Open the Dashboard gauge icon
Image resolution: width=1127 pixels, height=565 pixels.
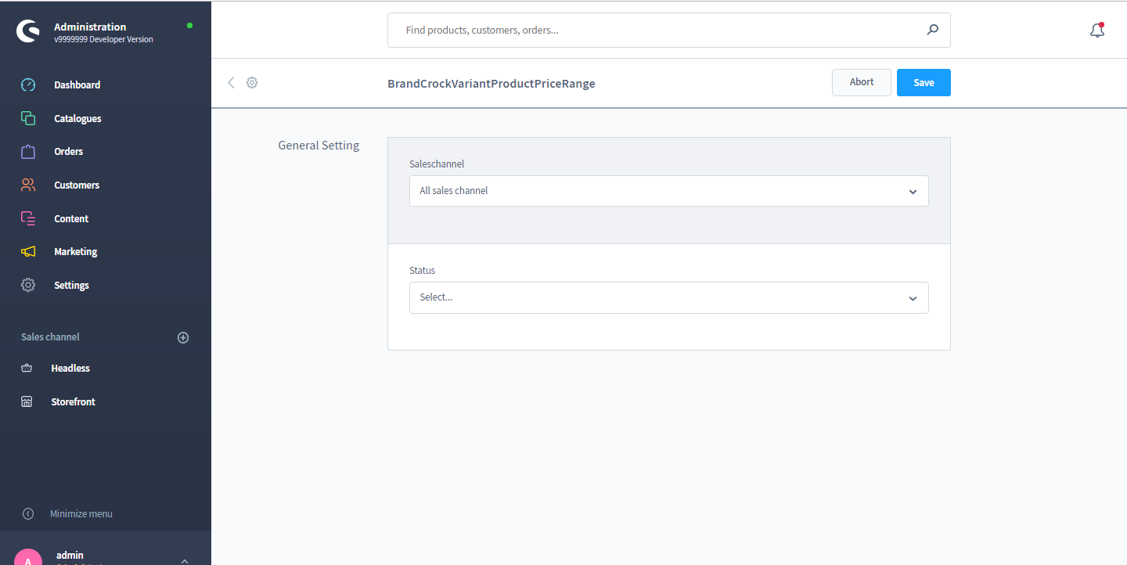(28, 85)
